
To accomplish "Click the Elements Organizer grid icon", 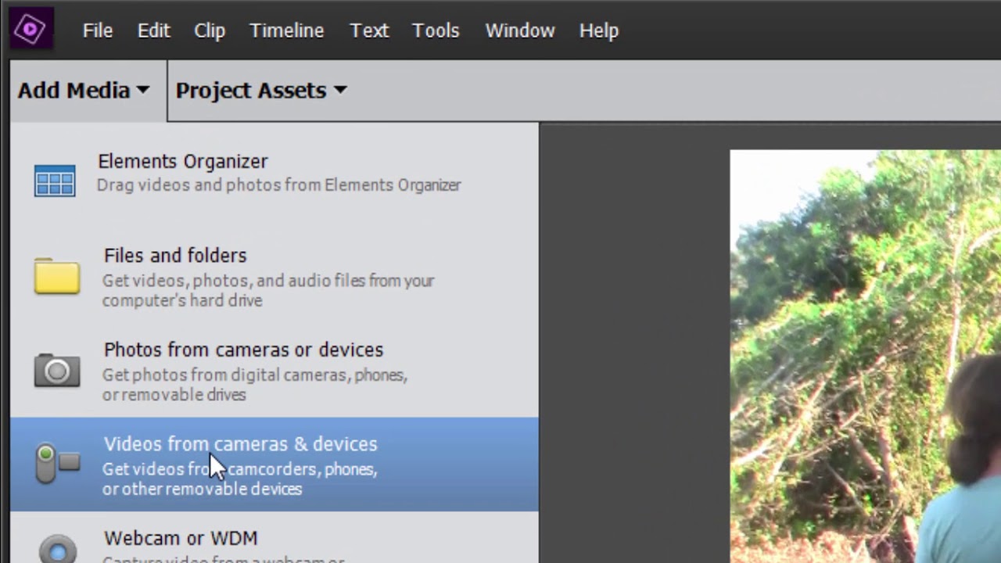I will pyautogui.click(x=55, y=181).
